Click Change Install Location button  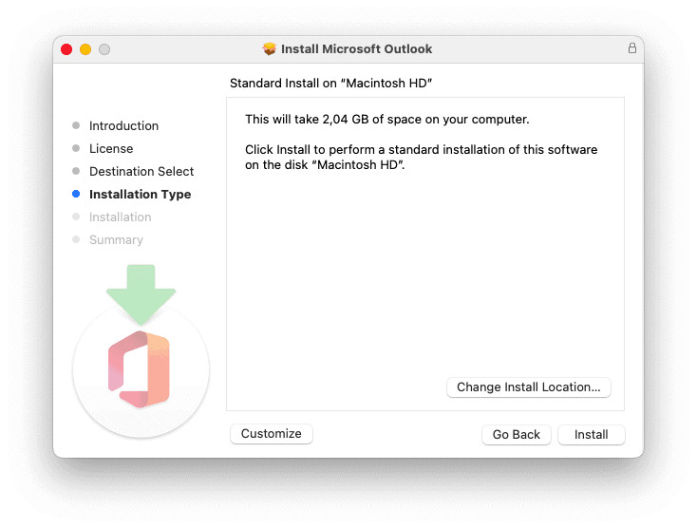[x=529, y=387]
